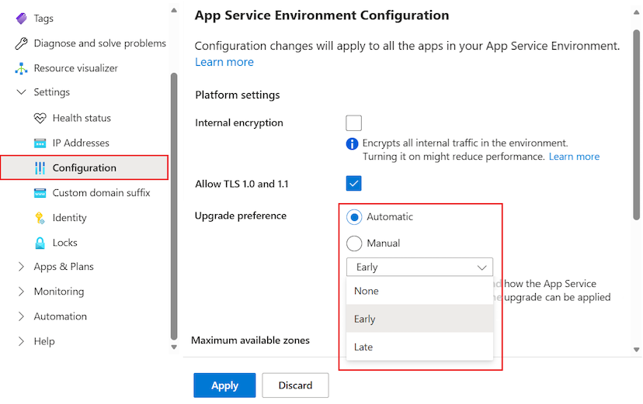This screenshot has width=643, height=404.
Task: Click the Locks padlock icon
Action: click(40, 243)
